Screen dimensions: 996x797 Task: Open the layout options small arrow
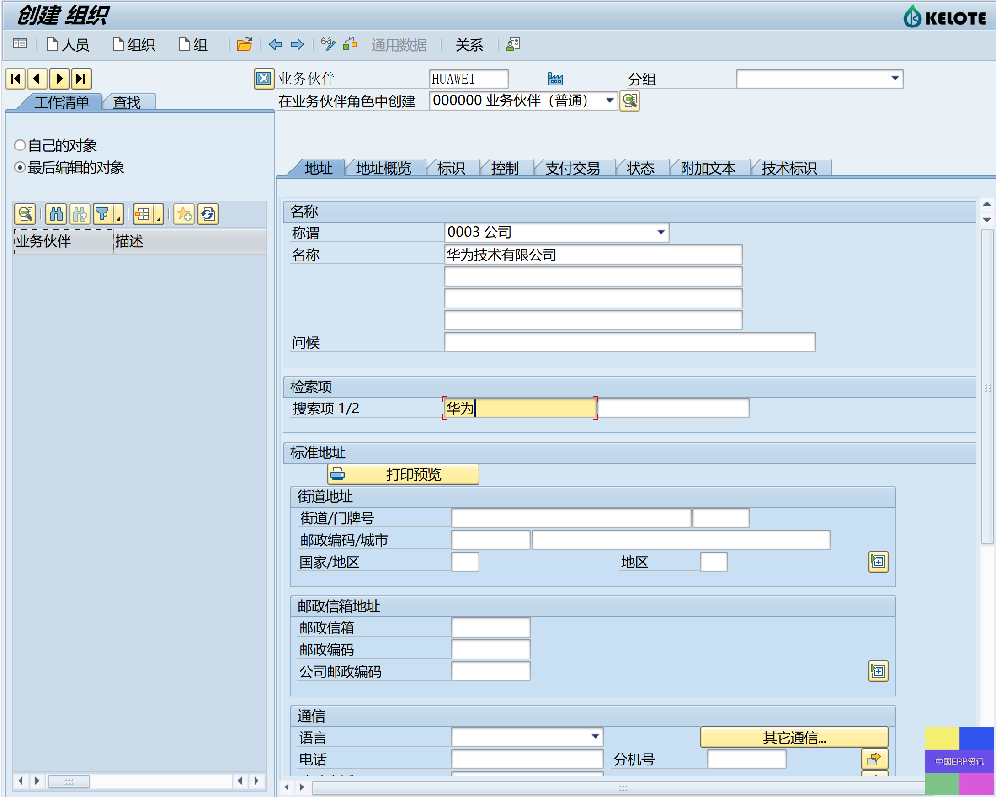pos(159,214)
